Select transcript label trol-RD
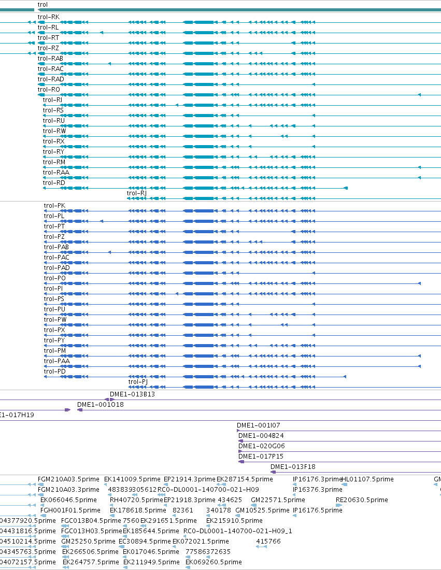Viewport: 441px width, 570px height. click(x=54, y=183)
